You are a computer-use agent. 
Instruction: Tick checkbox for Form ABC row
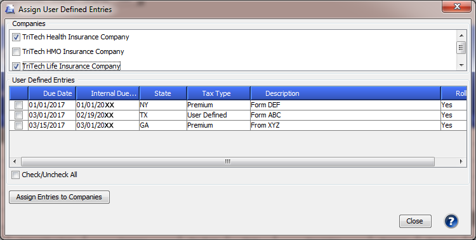click(x=19, y=115)
